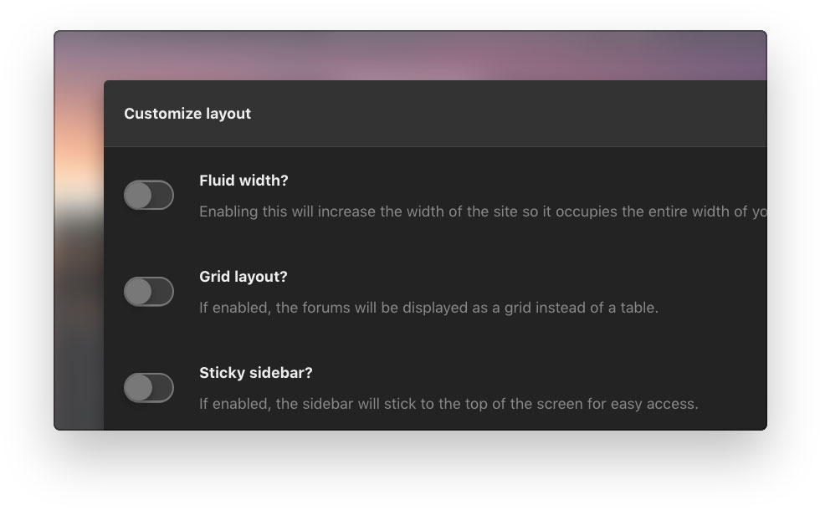Click the right half of Fluid width switch track
Viewport: 820px width, 510px height.
point(162,196)
